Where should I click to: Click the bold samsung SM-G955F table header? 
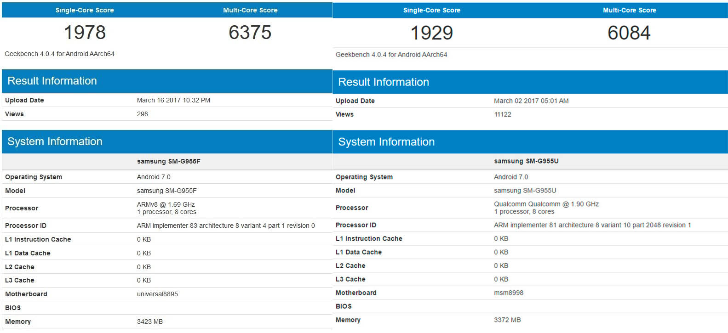(169, 161)
